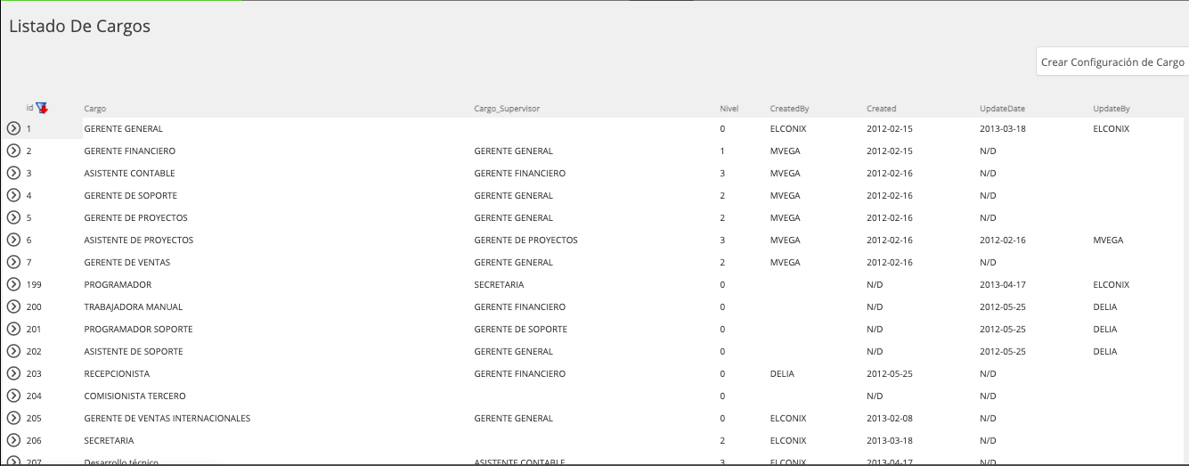Viewport: 1189px width, 466px height.
Task: Expand row 206 SECRETARIA
Action: (13, 440)
